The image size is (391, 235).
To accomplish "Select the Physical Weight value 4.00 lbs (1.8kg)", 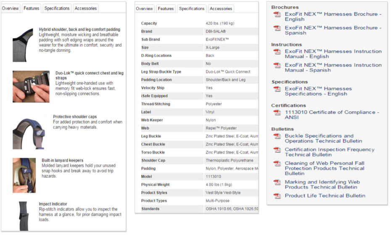I will (219, 185).
